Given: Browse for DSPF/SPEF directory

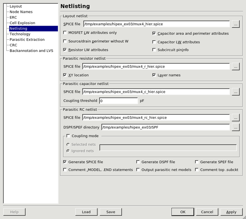Looking at the screenshot, I should coord(236,127).
